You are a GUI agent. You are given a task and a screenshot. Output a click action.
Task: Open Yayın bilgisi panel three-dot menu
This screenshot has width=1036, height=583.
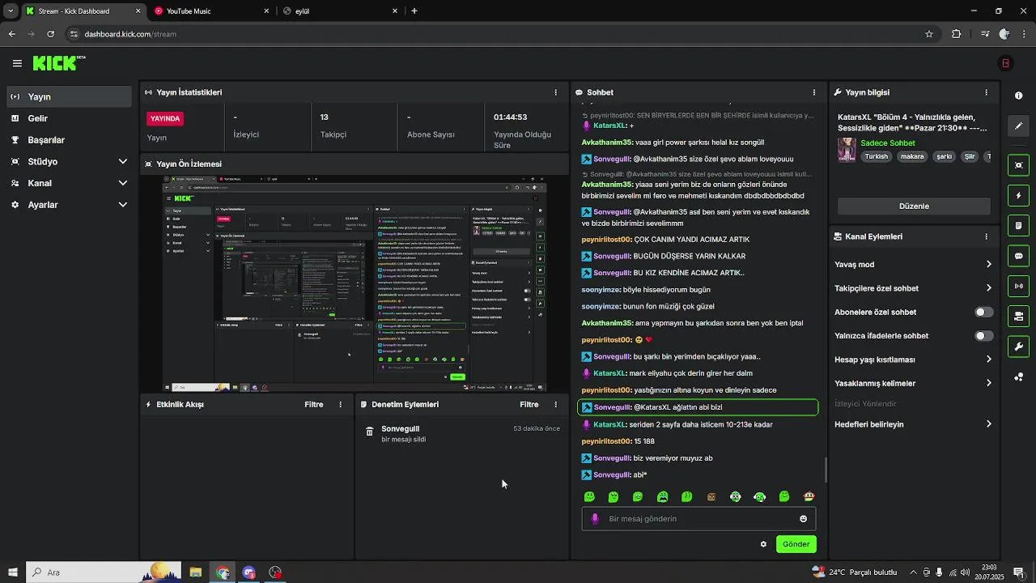pyautogui.click(x=986, y=92)
